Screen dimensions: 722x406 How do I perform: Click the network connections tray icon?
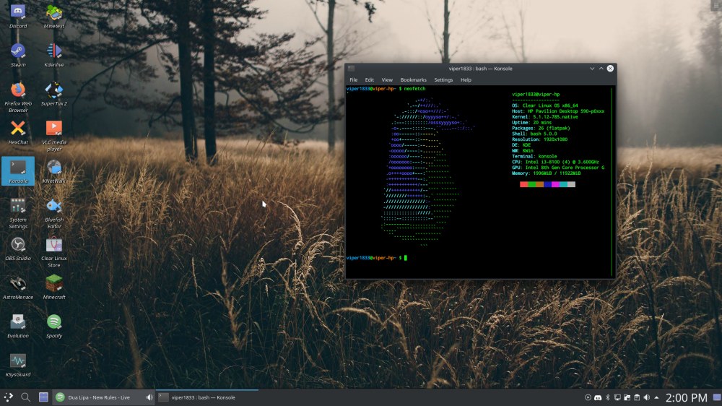[617, 397]
